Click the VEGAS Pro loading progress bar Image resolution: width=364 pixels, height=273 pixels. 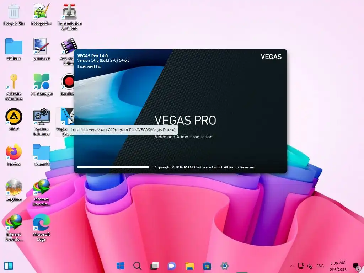coord(113,167)
